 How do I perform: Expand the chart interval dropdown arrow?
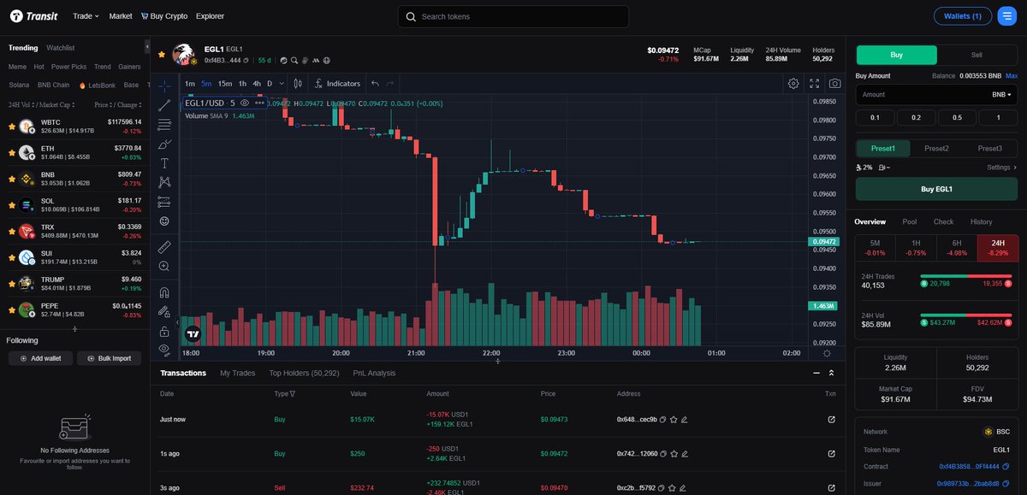pyautogui.click(x=282, y=84)
